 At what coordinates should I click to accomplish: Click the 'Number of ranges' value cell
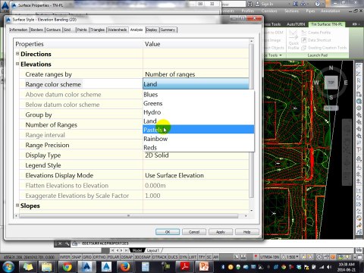pyautogui.click(x=196, y=74)
